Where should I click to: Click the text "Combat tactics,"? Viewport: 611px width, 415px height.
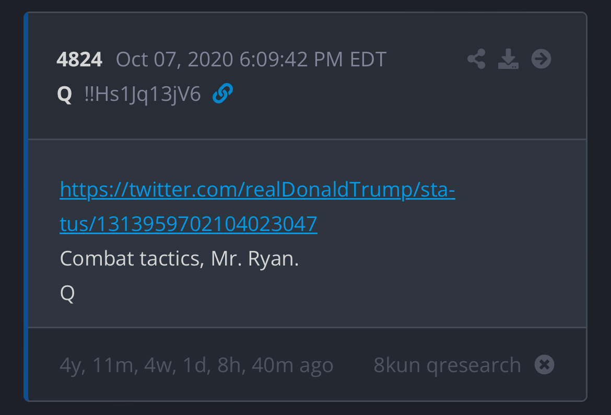132,259
